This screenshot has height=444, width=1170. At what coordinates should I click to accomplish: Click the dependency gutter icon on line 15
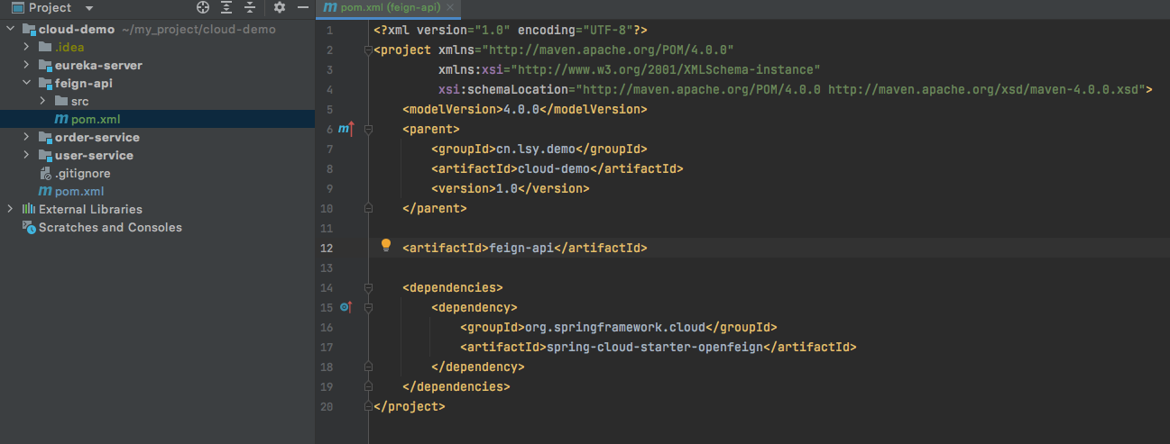pyautogui.click(x=345, y=307)
